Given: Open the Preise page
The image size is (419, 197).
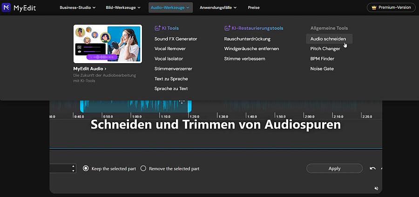Looking at the screenshot, I should 254,7.
